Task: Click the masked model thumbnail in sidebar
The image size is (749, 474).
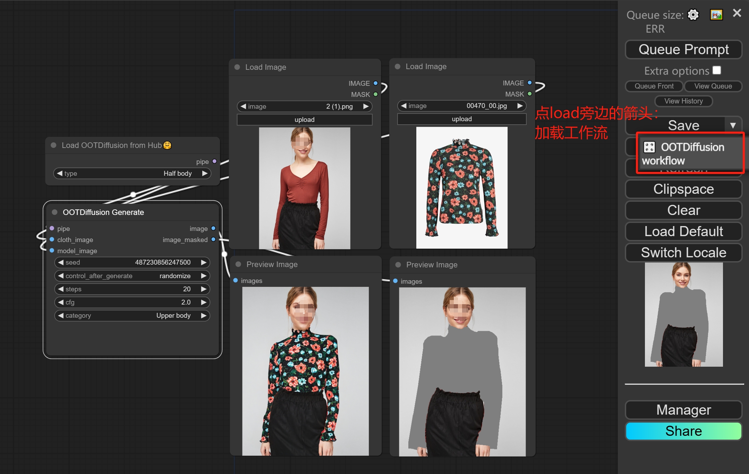Action: pos(683,314)
